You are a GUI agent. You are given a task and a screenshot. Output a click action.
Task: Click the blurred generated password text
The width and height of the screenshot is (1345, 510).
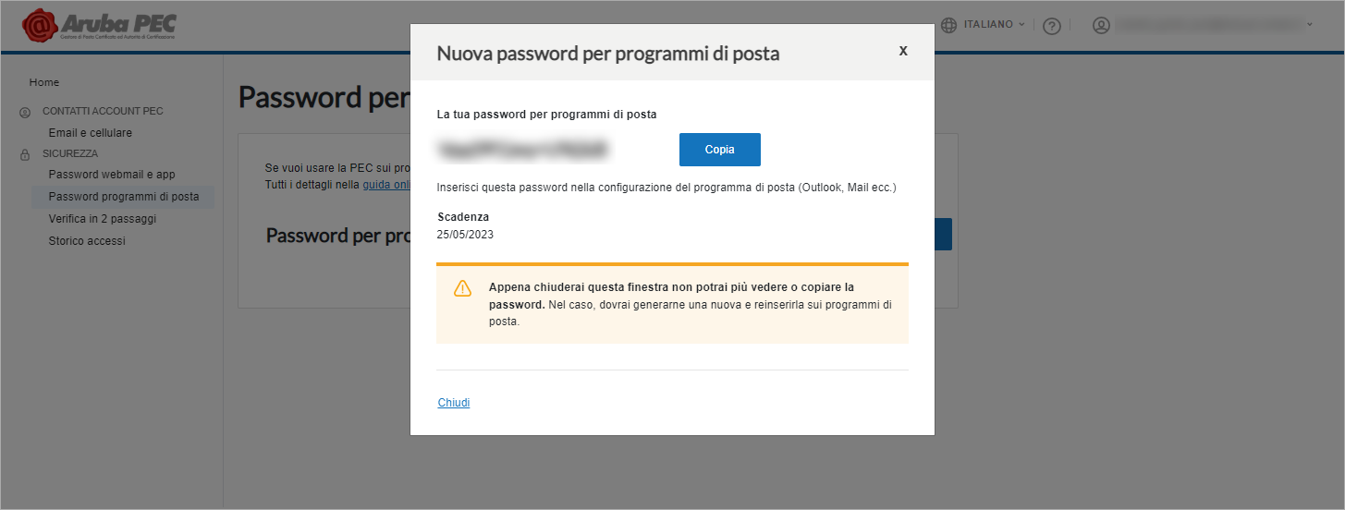point(525,147)
